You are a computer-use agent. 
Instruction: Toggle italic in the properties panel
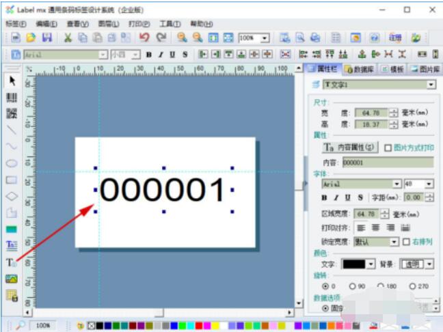click(x=336, y=197)
